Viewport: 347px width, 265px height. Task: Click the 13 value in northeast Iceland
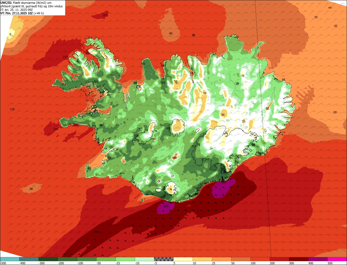(243, 76)
